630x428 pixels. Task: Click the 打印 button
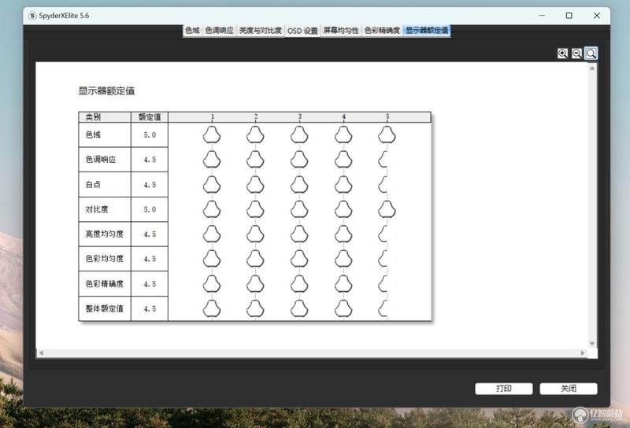coord(504,389)
